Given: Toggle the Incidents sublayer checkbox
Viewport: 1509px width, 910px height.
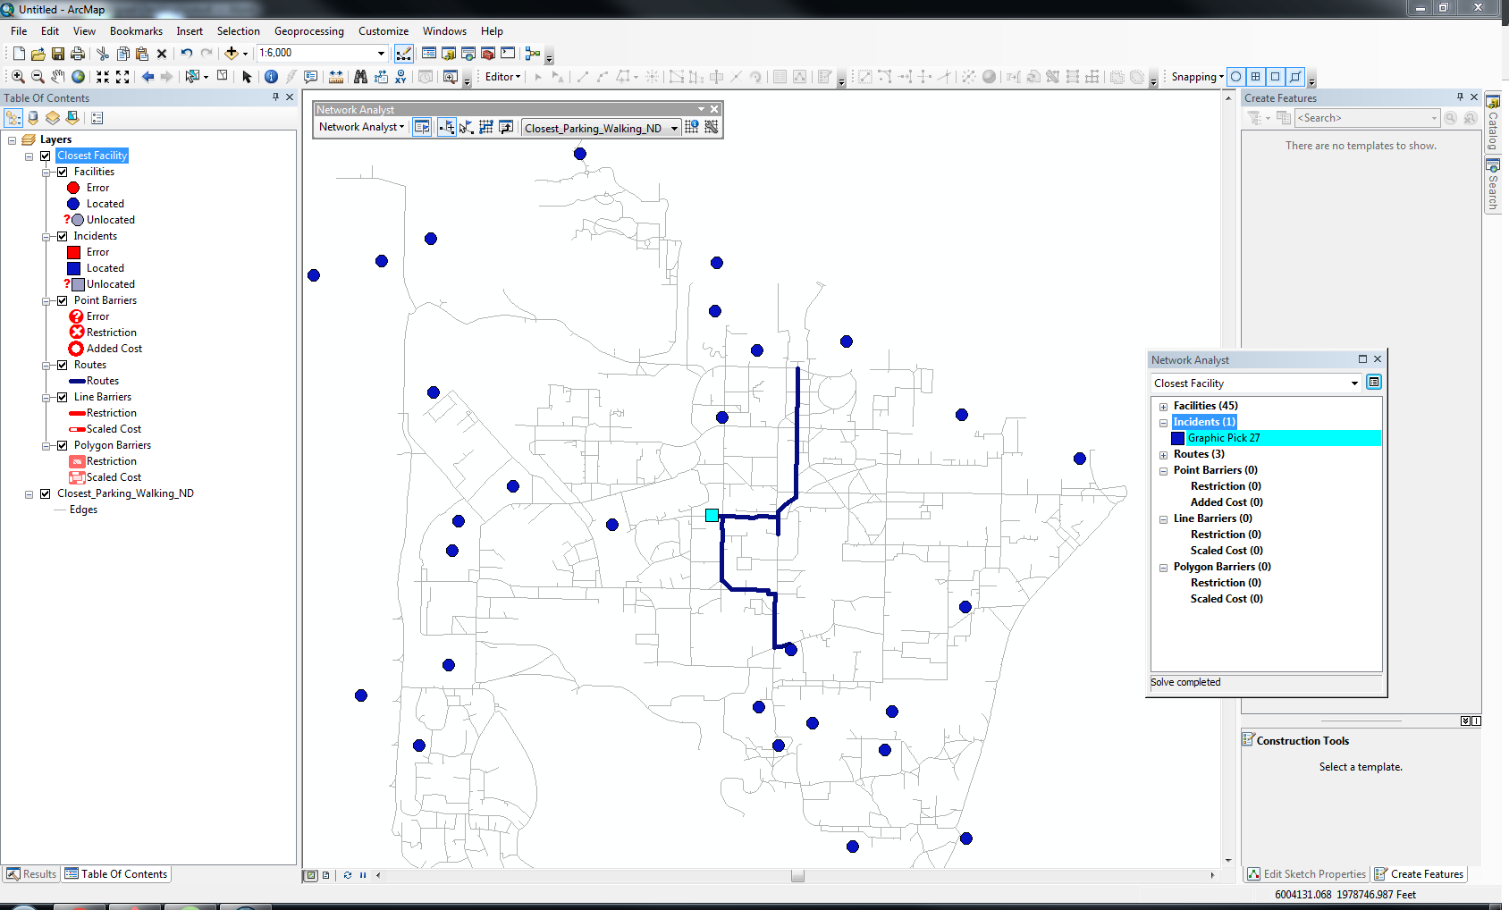Looking at the screenshot, I should [x=63, y=236].
